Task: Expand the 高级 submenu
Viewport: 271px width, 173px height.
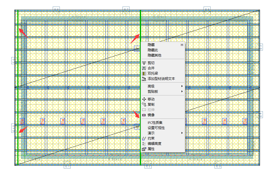Action: coord(163,86)
